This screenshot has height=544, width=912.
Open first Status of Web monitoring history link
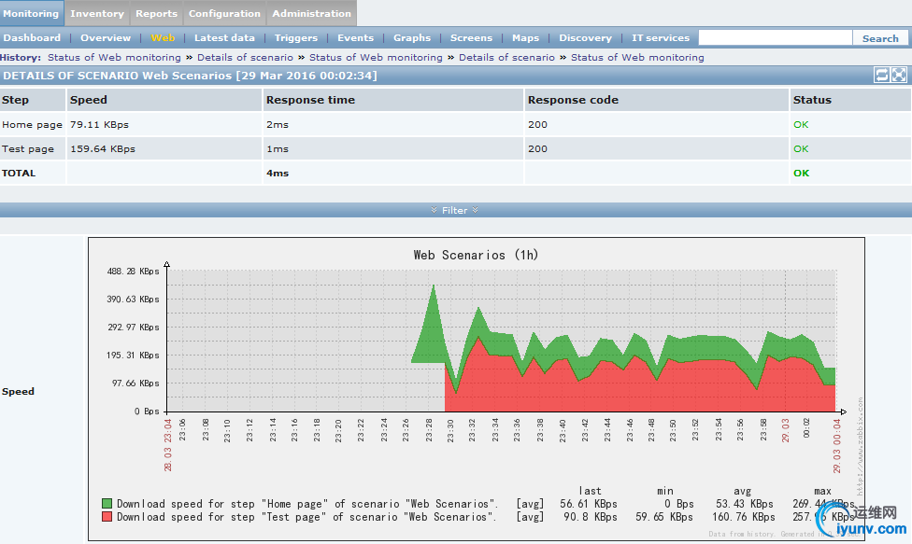click(114, 58)
